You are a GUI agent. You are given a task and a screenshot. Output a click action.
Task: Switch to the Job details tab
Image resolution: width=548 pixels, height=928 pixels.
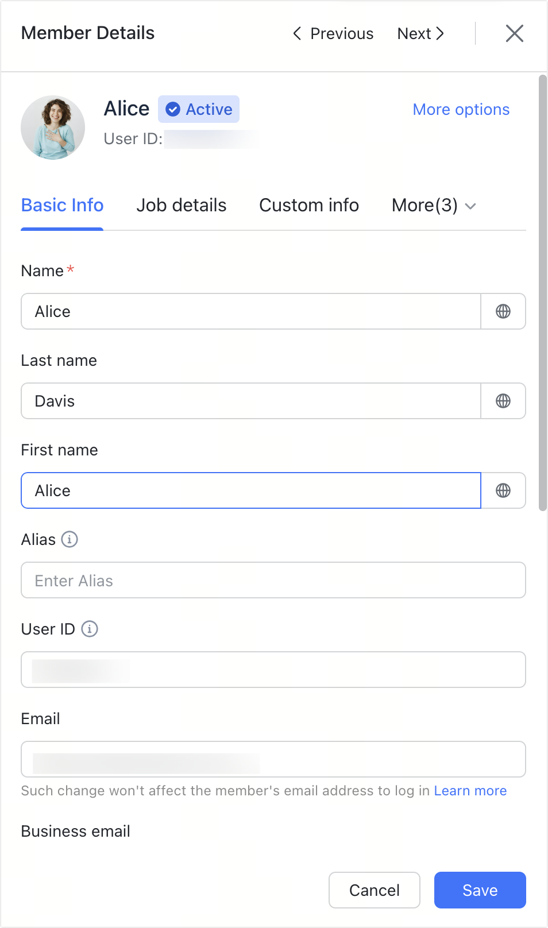(182, 205)
